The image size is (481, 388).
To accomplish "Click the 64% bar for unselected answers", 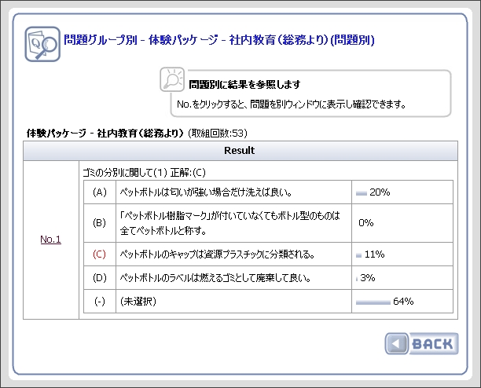I will (373, 301).
